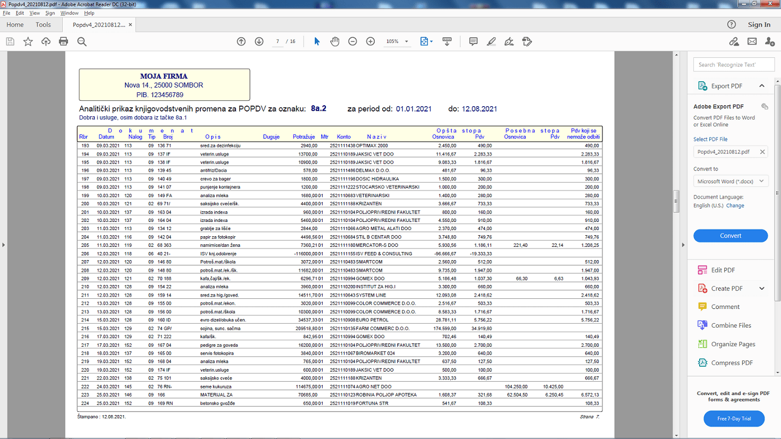This screenshot has width=781, height=439.
Task: Click the document vertical scrollbar thumb
Action: (x=676, y=202)
